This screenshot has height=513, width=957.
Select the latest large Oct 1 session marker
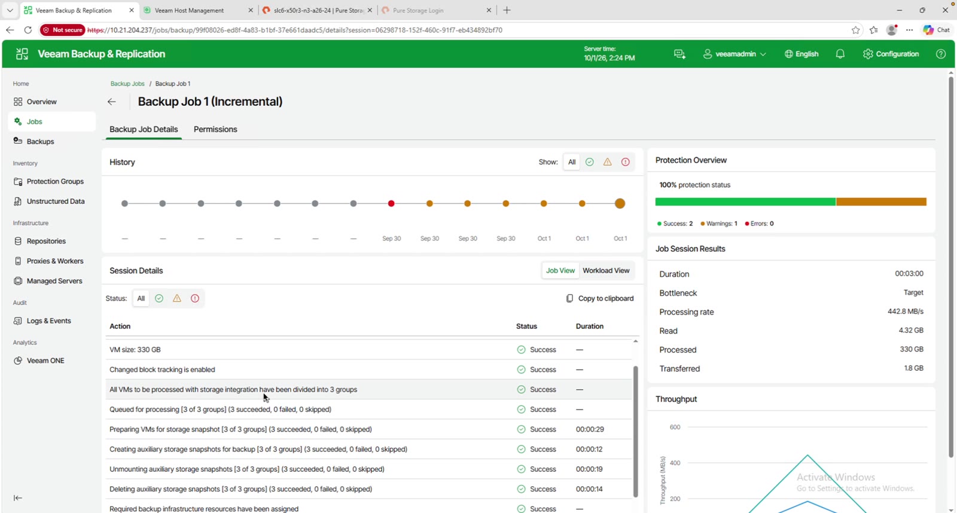point(620,204)
